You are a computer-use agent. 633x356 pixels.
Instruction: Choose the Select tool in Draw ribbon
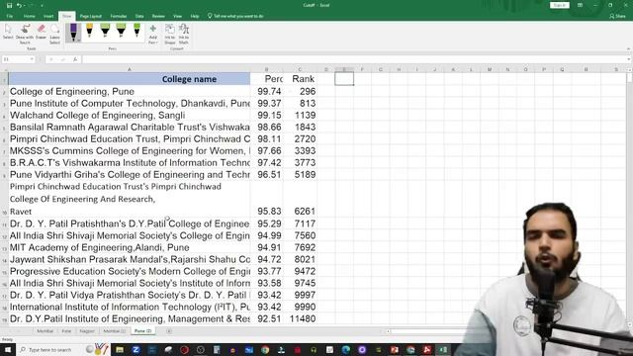click(x=8, y=33)
